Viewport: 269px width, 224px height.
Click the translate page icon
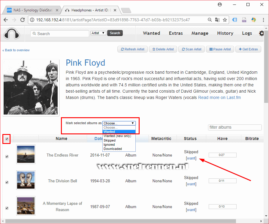(x=217, y=20)
